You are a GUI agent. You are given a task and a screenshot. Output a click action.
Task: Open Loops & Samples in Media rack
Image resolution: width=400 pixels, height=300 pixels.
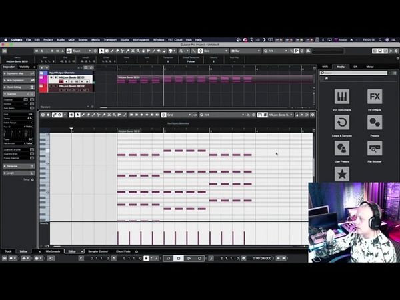pyautogui.click(x=342, y=122)
